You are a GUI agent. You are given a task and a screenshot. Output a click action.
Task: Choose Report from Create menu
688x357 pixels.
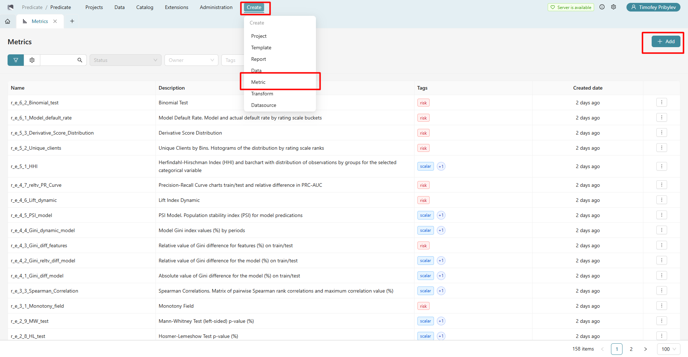coord(280,59)
